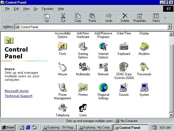Open the ODBC Data Sources (32bit) icon
The image size is (174, 131).
click(124, 67)
